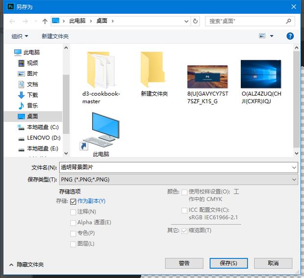Screen dimensions: 304x278
Task: Toggle the 注释(N) checkbox
Action: coord(73,212)
